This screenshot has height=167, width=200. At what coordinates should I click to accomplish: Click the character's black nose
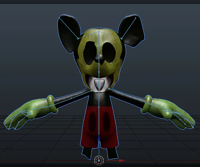click(100, 59)
